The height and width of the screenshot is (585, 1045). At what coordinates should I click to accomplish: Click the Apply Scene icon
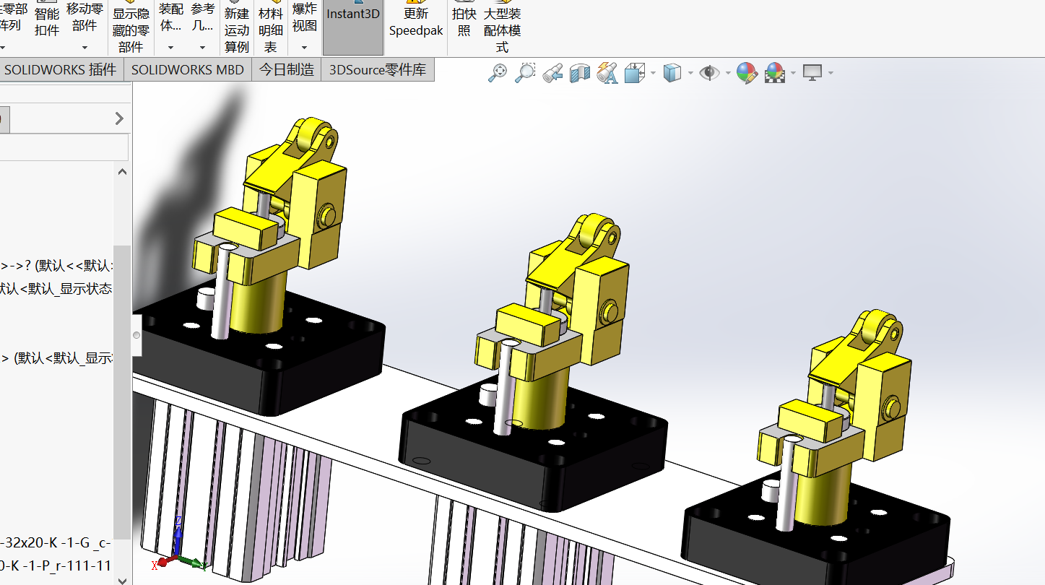[x=775, y=73]
